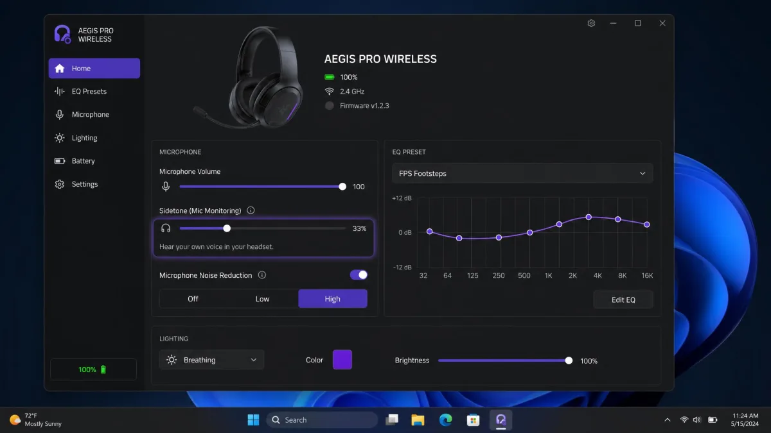This screenshot has width=771, height=433.
Task: Open the weather widget showing Mostly Sunny
Action: 36,420
